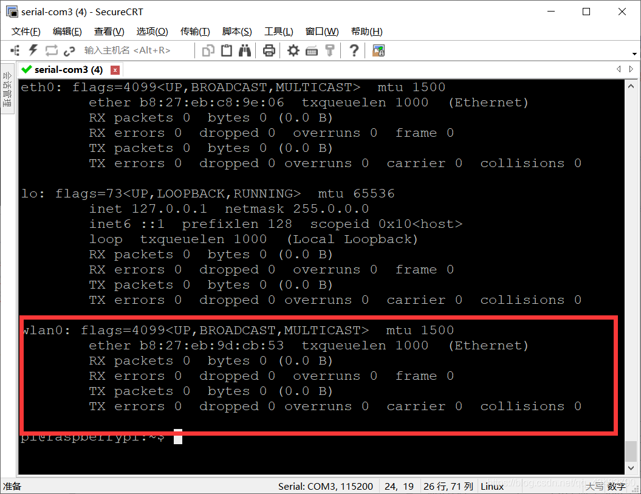This screenshot has width=641, height=494.
Task: Click the 准备 status text
Action: [12, 486]
